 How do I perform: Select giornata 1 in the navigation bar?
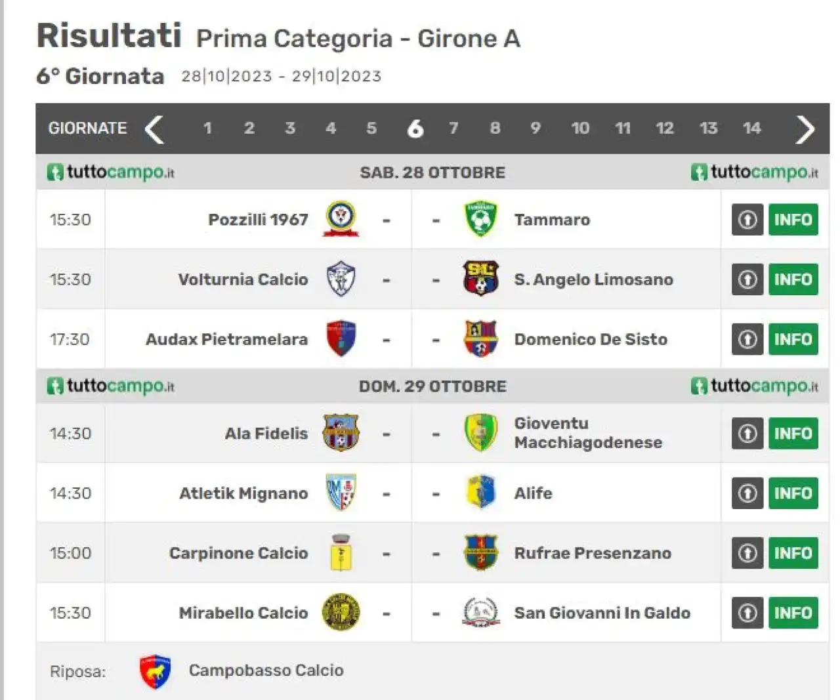207,128
